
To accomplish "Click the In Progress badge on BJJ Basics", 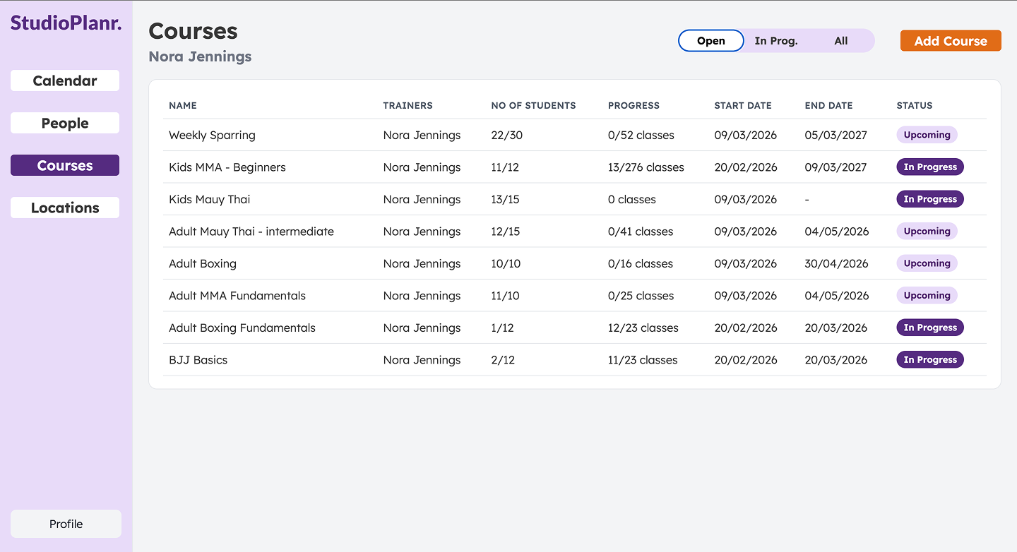I will [x=929, y=359].
